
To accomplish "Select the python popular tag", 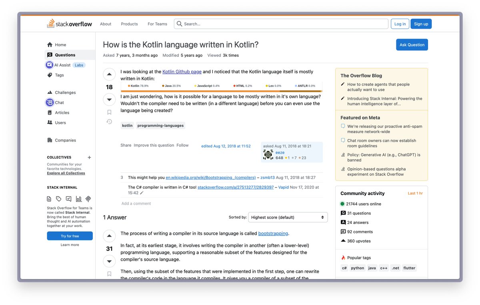I will click(x=358, y=268).
